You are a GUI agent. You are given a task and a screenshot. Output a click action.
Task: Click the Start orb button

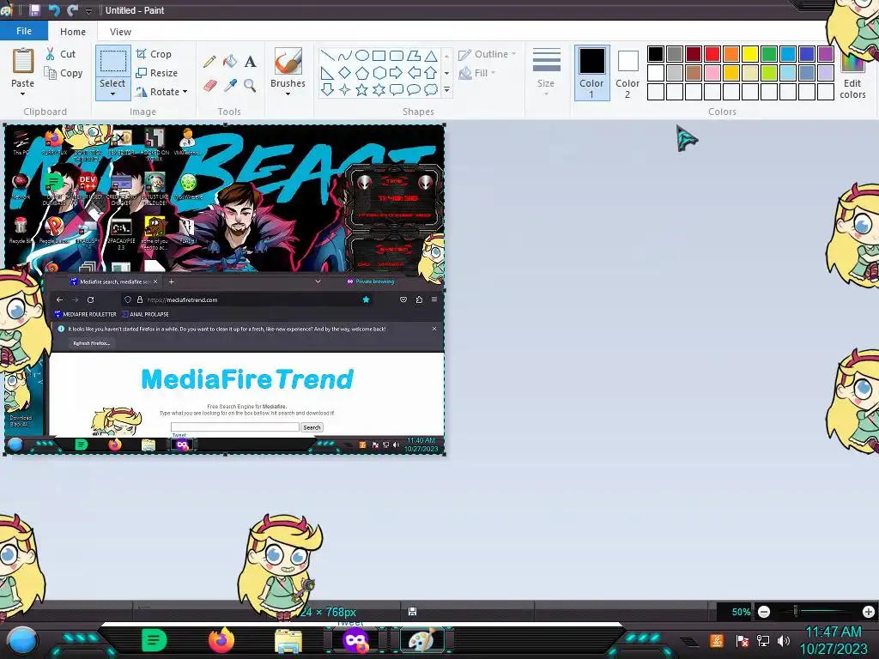tap(21, 641)
